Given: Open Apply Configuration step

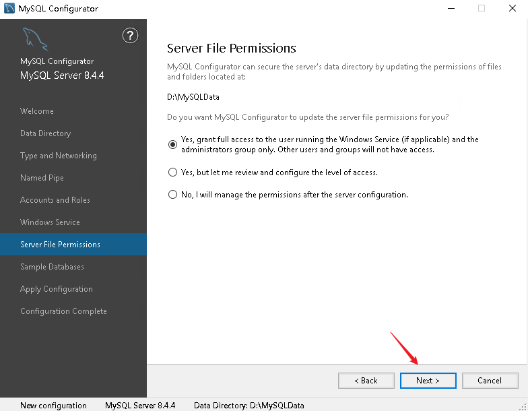Looking at the screenshot, I should point(57,289).
